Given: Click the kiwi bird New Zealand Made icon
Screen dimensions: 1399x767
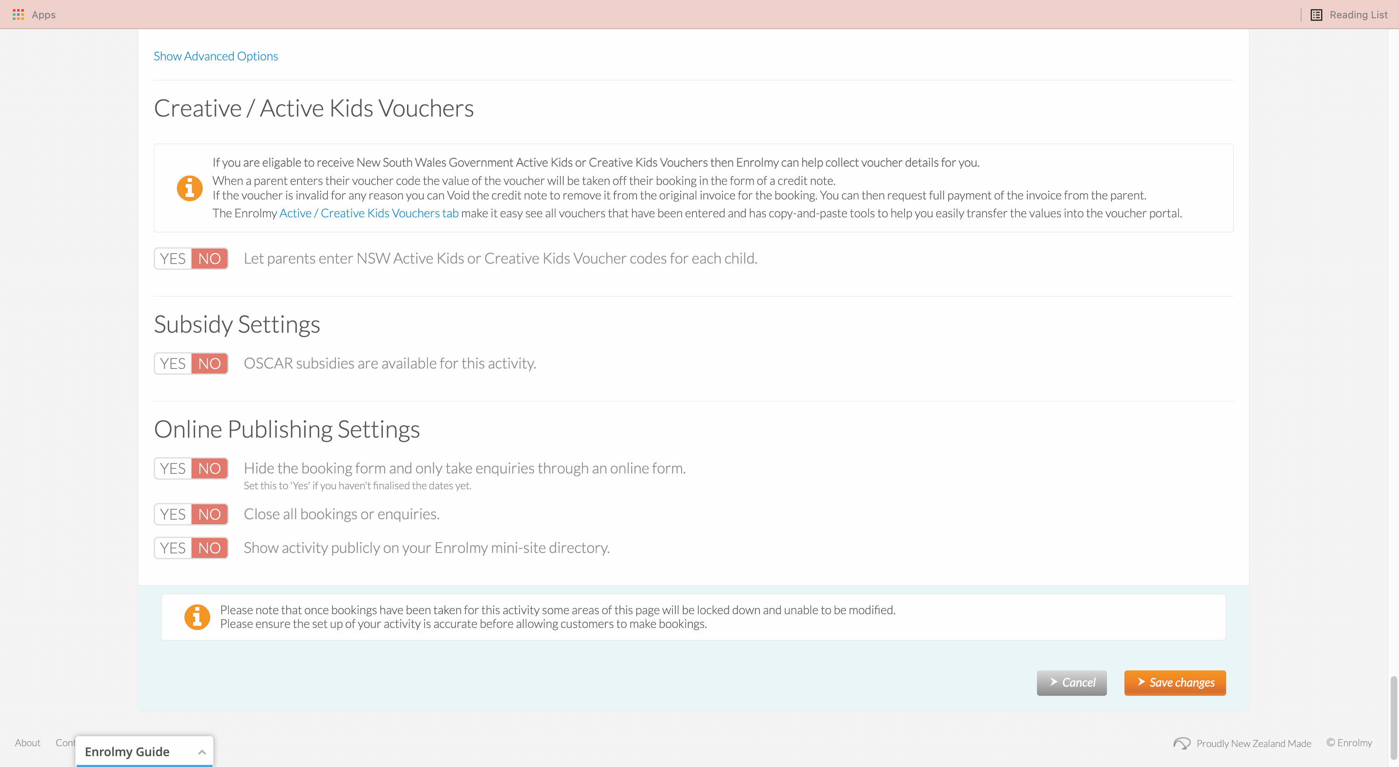Looking at the screenshot, I should pos(1182,743).
